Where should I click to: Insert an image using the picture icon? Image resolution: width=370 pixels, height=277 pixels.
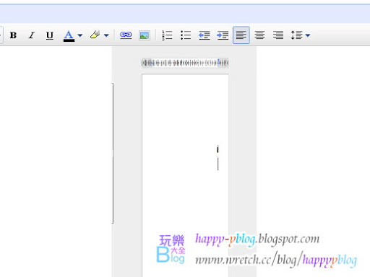pyautogui.click(x=145, y=35)
